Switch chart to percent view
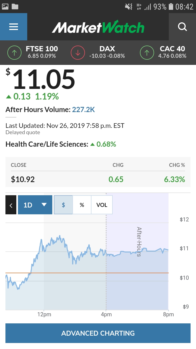The image size is (196, 349). [x=82, y=205]
